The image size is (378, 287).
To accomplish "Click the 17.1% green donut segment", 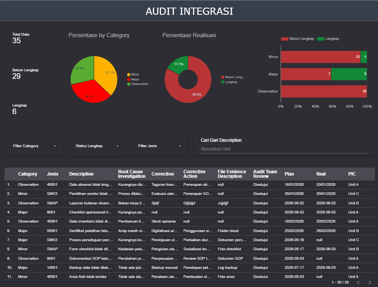I will click(179, 64).
